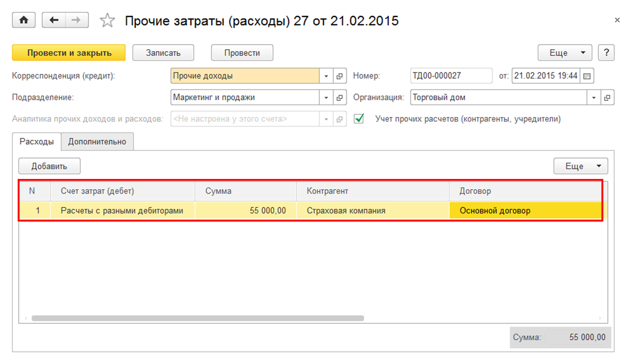Viewport: 631px width, 361px height.
Task: Click the document date field
Action: pyautogui.click(x=546, y=76)
